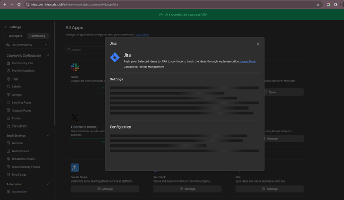344x200 pixels.
Task: Click the Landing Pages icon
Action: point(8,103)
